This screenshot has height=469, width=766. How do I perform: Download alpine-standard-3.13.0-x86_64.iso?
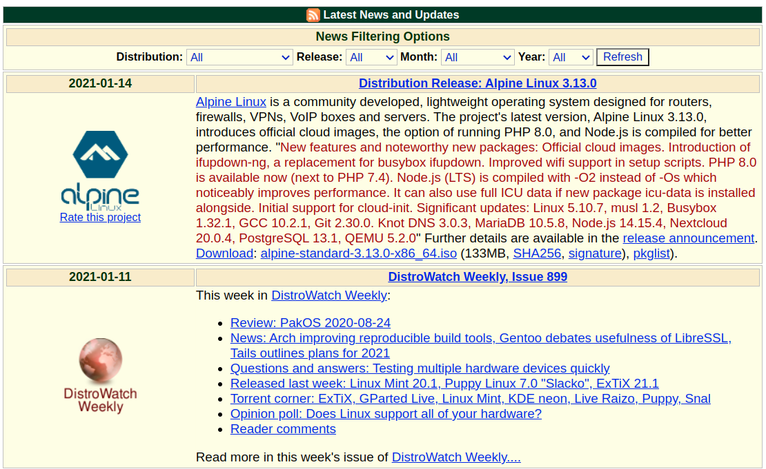tap(359, 253)
